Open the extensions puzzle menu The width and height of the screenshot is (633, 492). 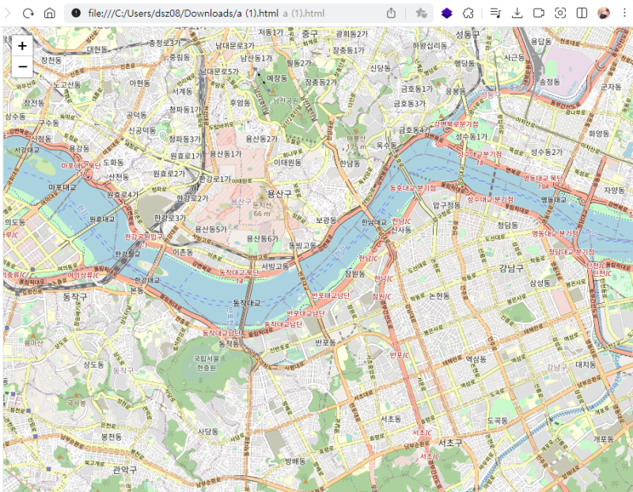[x=468, y=13]
